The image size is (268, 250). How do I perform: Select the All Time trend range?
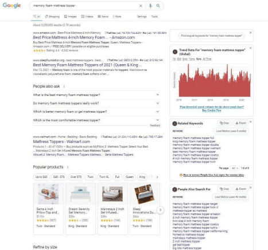(207, 59)
